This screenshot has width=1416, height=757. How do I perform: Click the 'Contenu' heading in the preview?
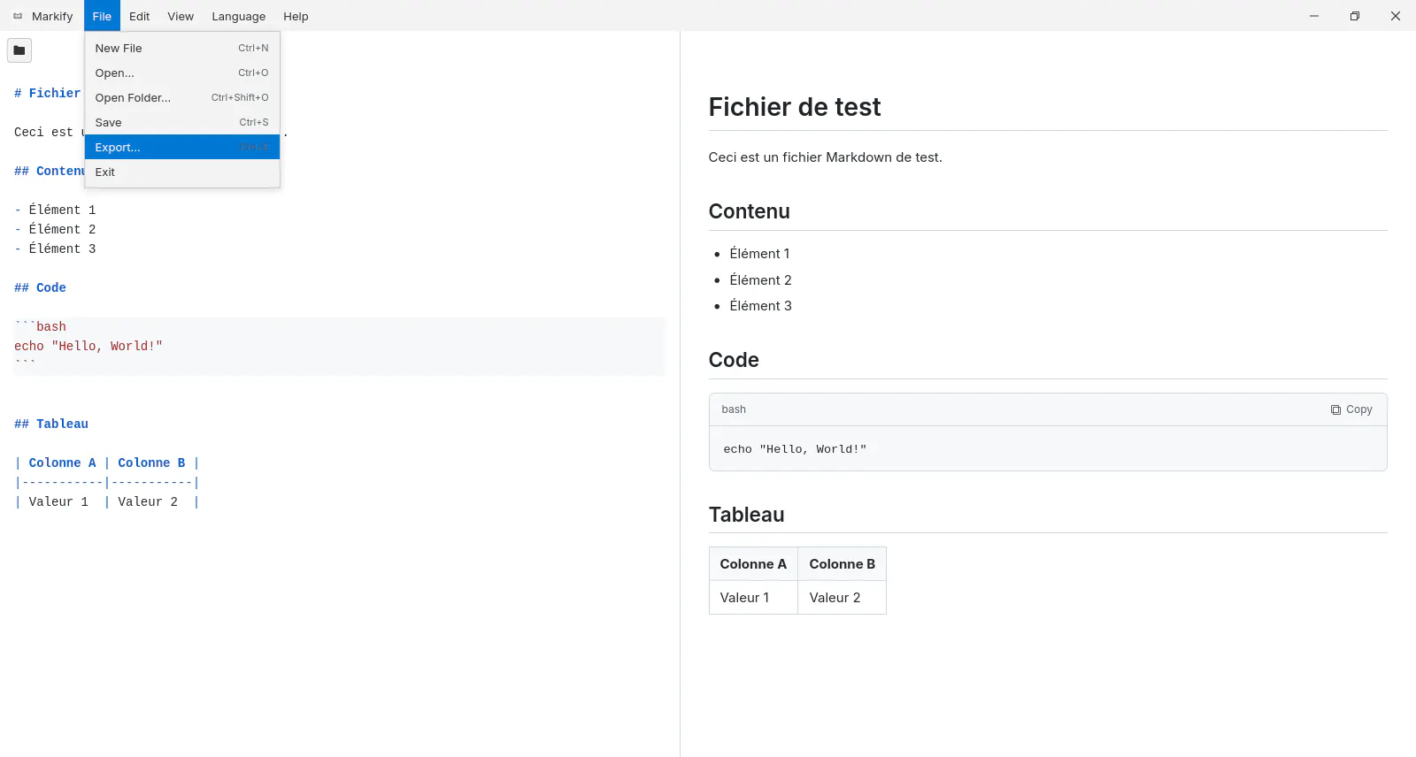[x=750, y=211]
